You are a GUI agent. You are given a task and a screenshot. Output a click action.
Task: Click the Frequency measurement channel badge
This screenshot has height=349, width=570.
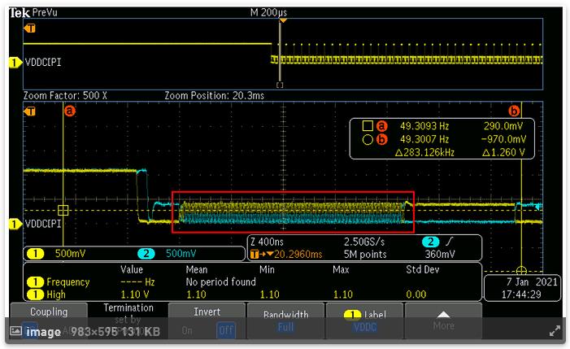pos(35,281)
